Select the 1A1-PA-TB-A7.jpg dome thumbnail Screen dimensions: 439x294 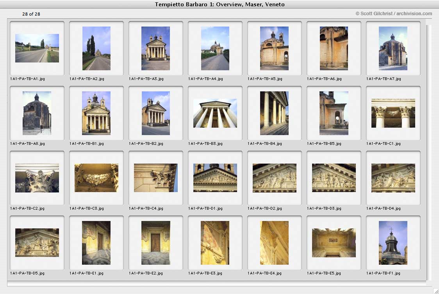pos(393,48)
